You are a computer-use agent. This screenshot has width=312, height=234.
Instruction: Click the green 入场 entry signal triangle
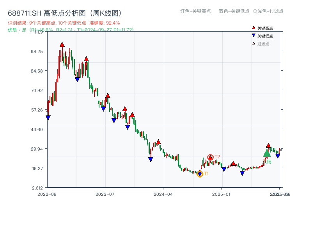267,152
